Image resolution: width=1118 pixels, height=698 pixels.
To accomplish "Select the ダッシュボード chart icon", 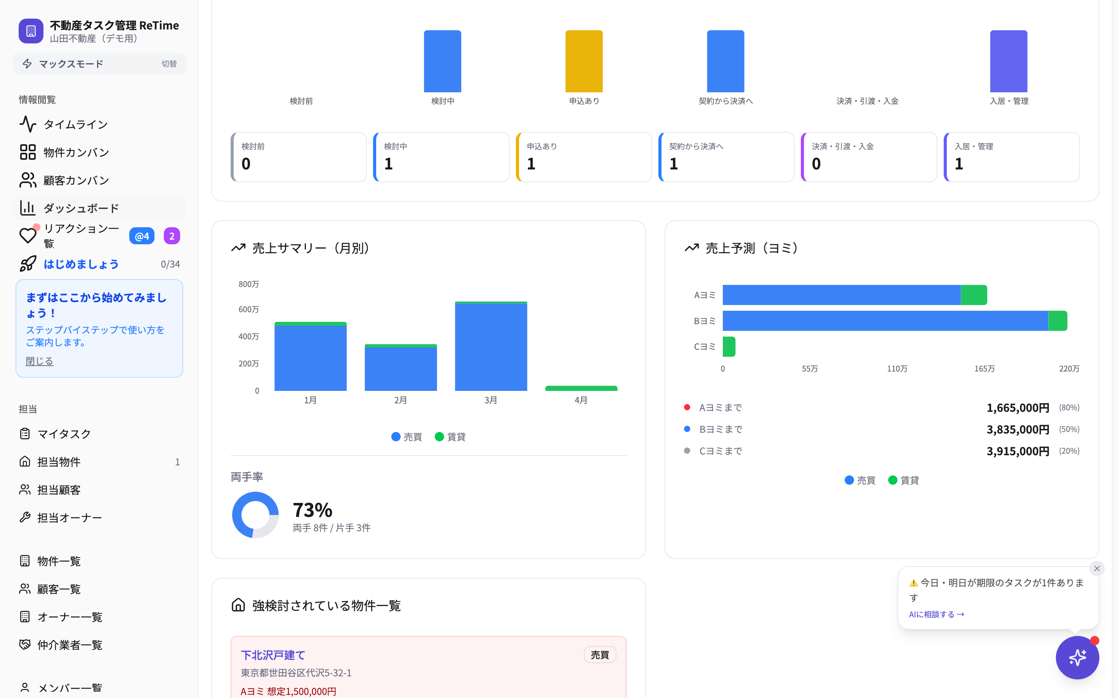I will (x=28, y=208).
